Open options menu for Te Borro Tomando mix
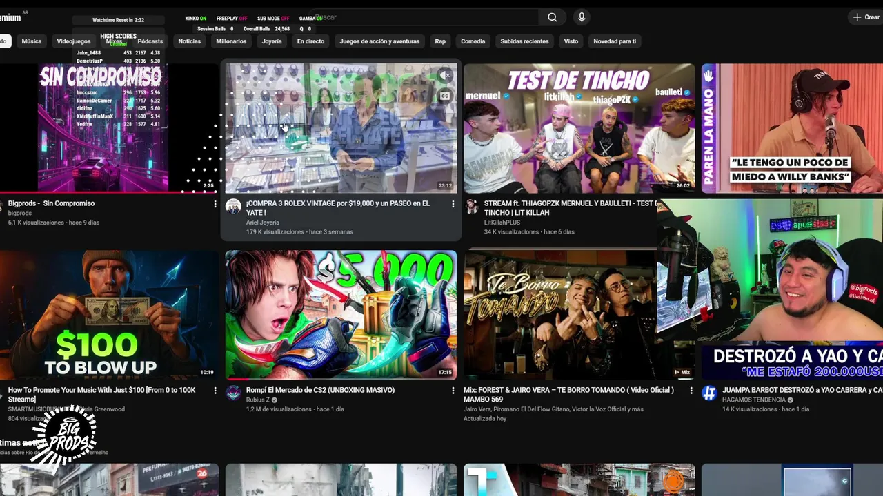 pos(691,391)
